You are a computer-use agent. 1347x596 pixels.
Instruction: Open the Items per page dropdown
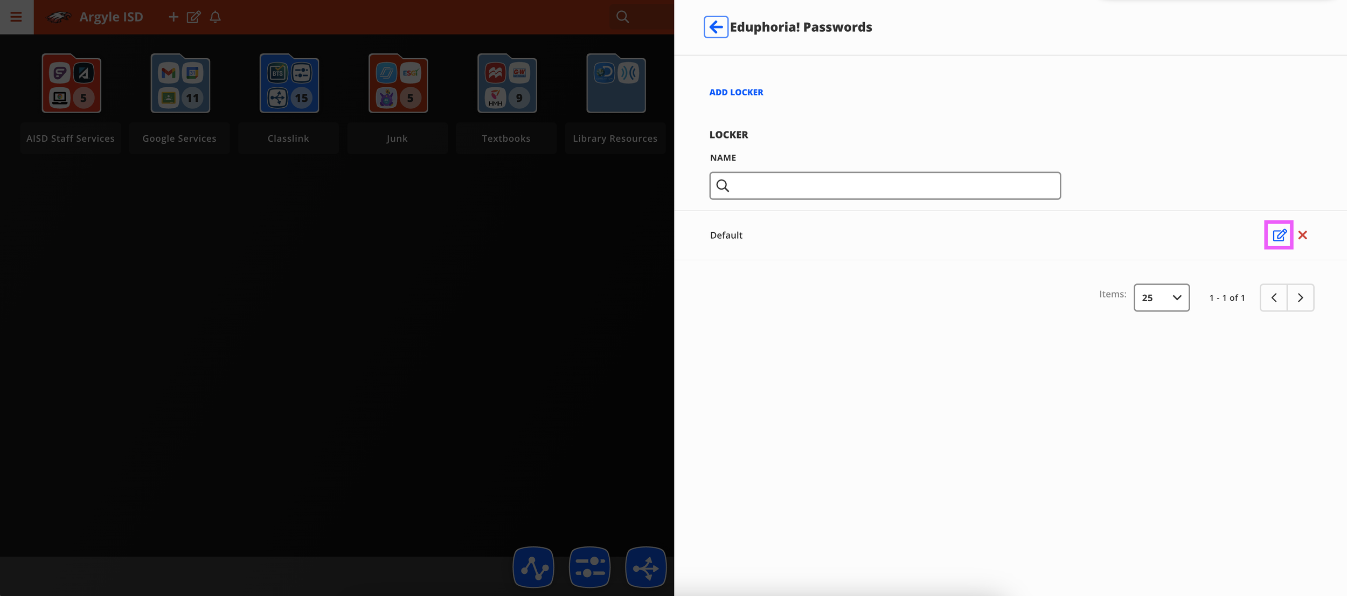tap(1161, 297)
